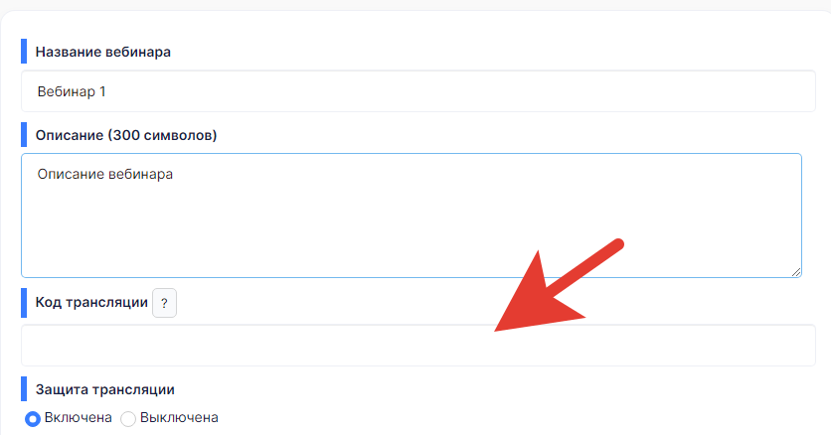Focus the empty Код трансляции field
Image resolution: width=831 pixels, height=435 pixels.
coord(417,346)
